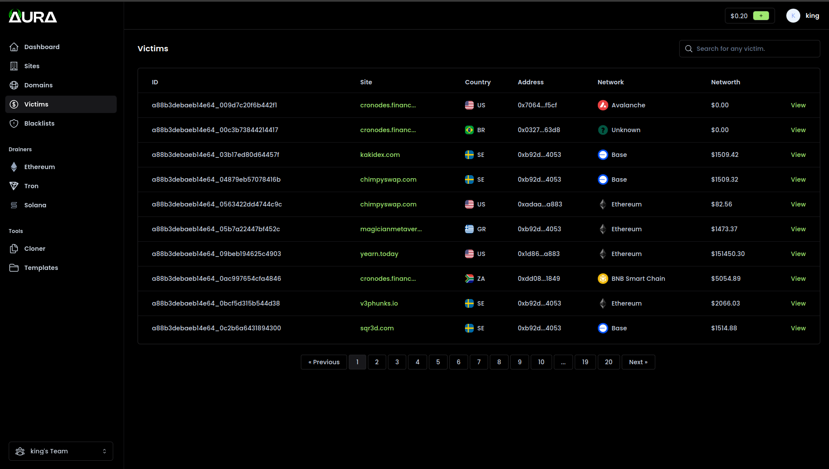Click the $5054.89 networth value
Screen dimensions: 829x469
(x=726, y=279)
